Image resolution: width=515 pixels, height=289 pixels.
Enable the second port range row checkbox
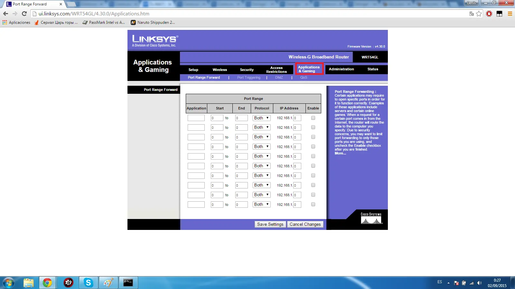pyautogui.click(x=313, y=127)
